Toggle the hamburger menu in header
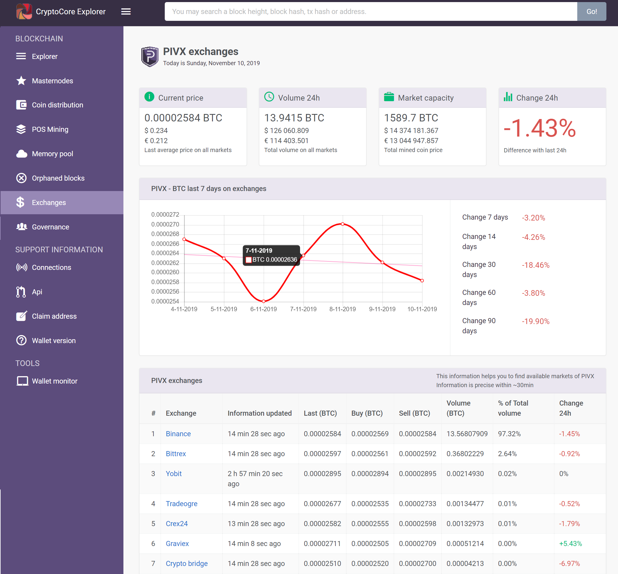The image size is (618, 574). [x=126, y=12]
